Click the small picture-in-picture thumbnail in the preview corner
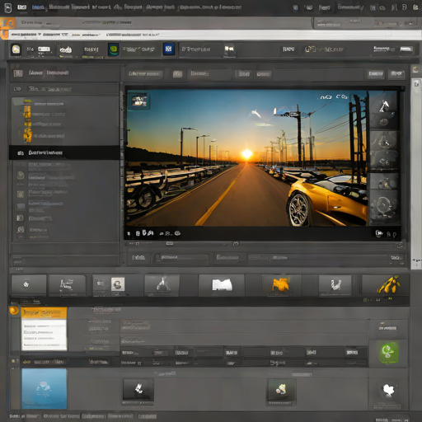The height and width of the screenshot is (422, 422). click(139, 101)
